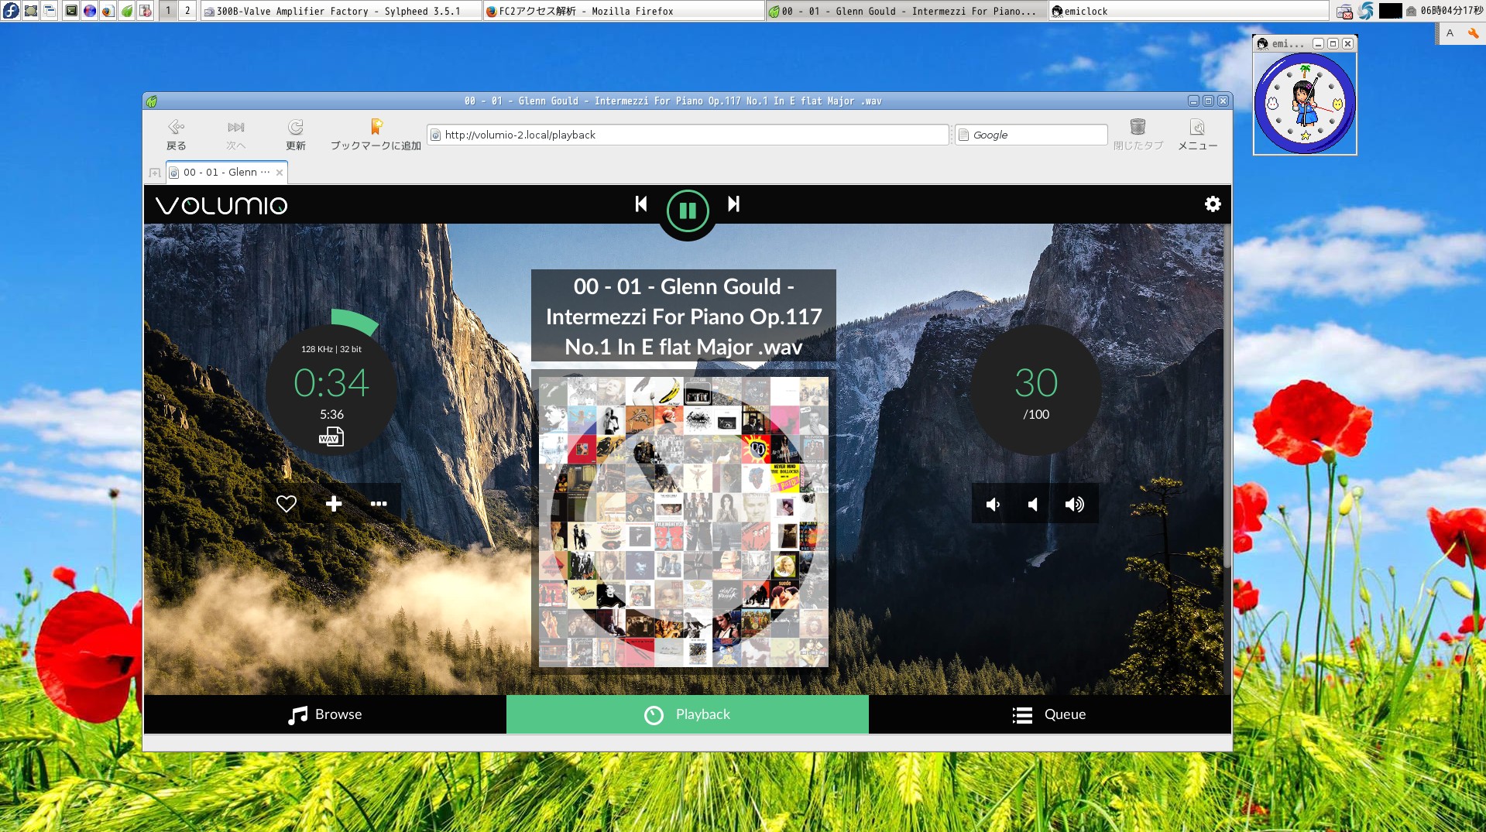1486x832 pixels.
Task: Switch to the Queue tab
Action: coord(1049,714)
